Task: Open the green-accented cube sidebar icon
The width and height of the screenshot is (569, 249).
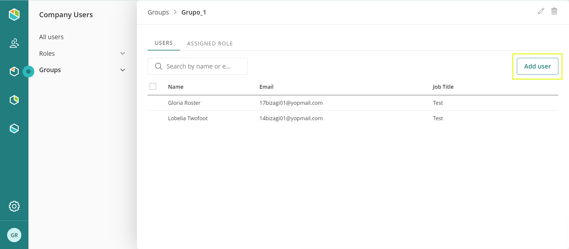Action: click(14, 100)
